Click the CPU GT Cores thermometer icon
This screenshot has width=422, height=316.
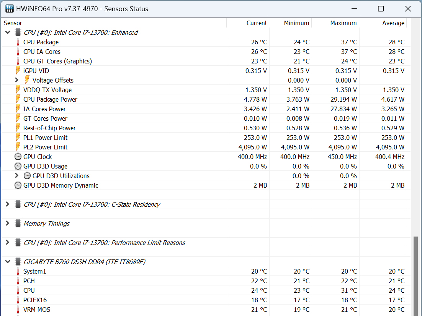tap(18, 61)
